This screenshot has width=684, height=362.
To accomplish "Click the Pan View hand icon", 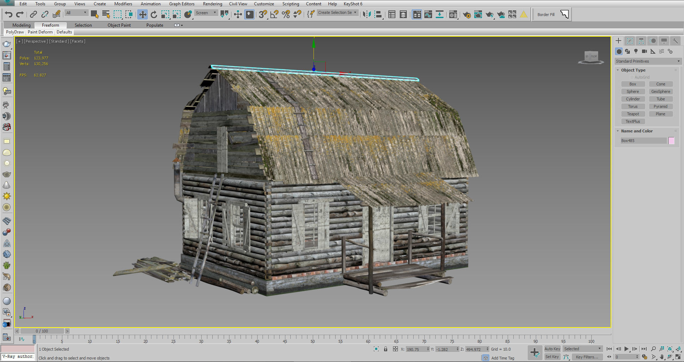I will [x=662, y=357].
